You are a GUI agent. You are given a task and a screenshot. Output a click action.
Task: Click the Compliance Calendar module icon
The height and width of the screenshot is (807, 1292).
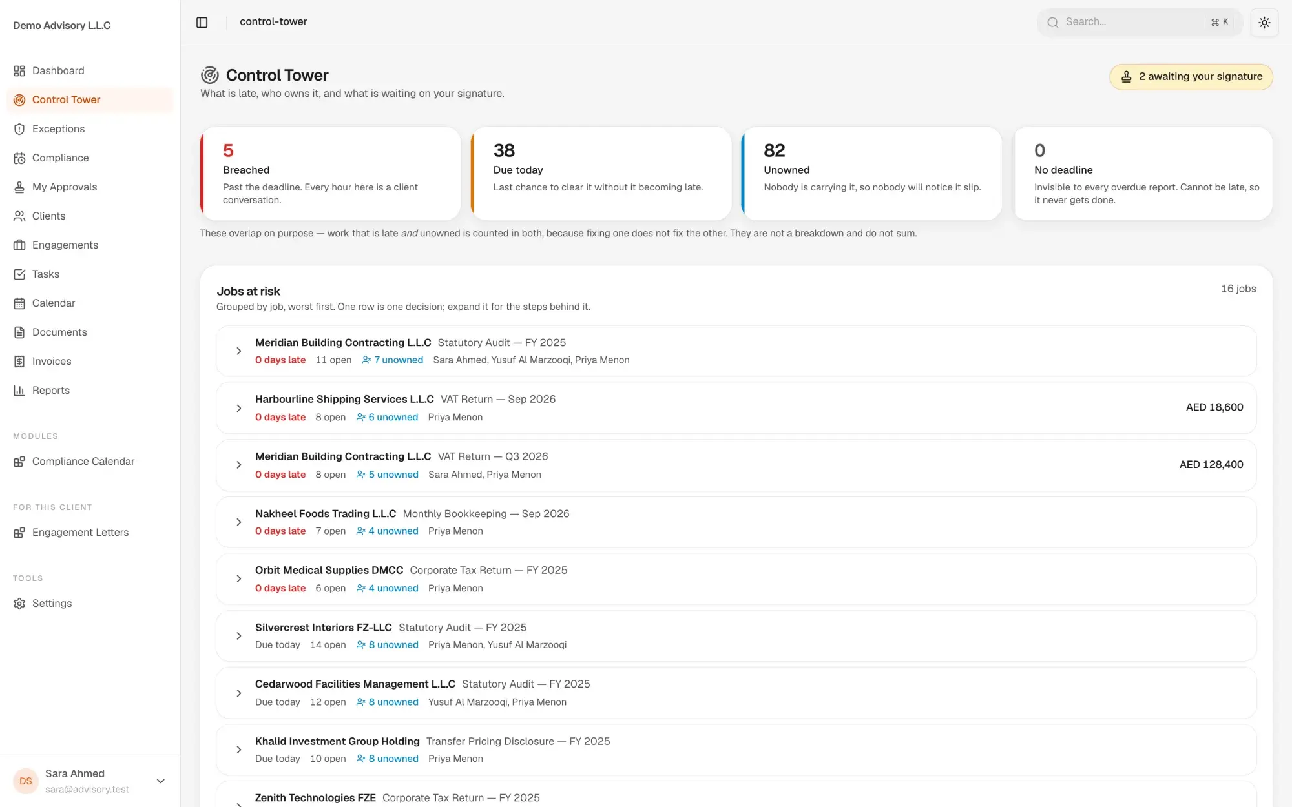19,462
